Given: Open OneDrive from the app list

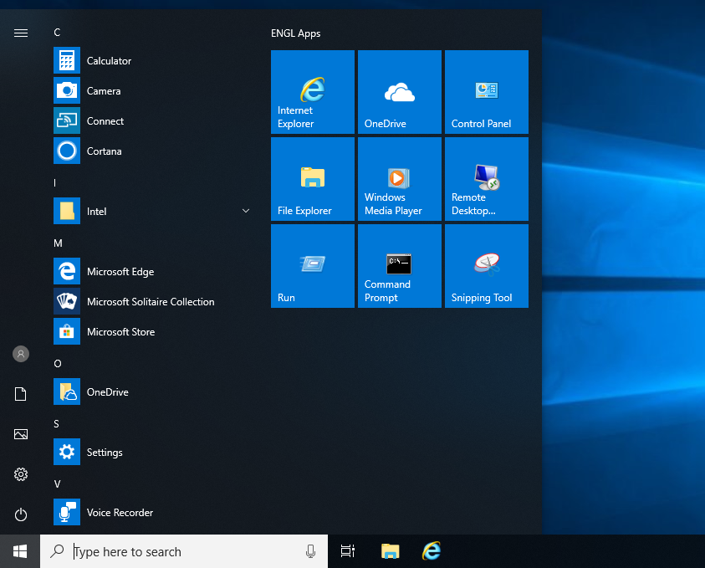Looking at the screenshot, I should coord(152,391).
